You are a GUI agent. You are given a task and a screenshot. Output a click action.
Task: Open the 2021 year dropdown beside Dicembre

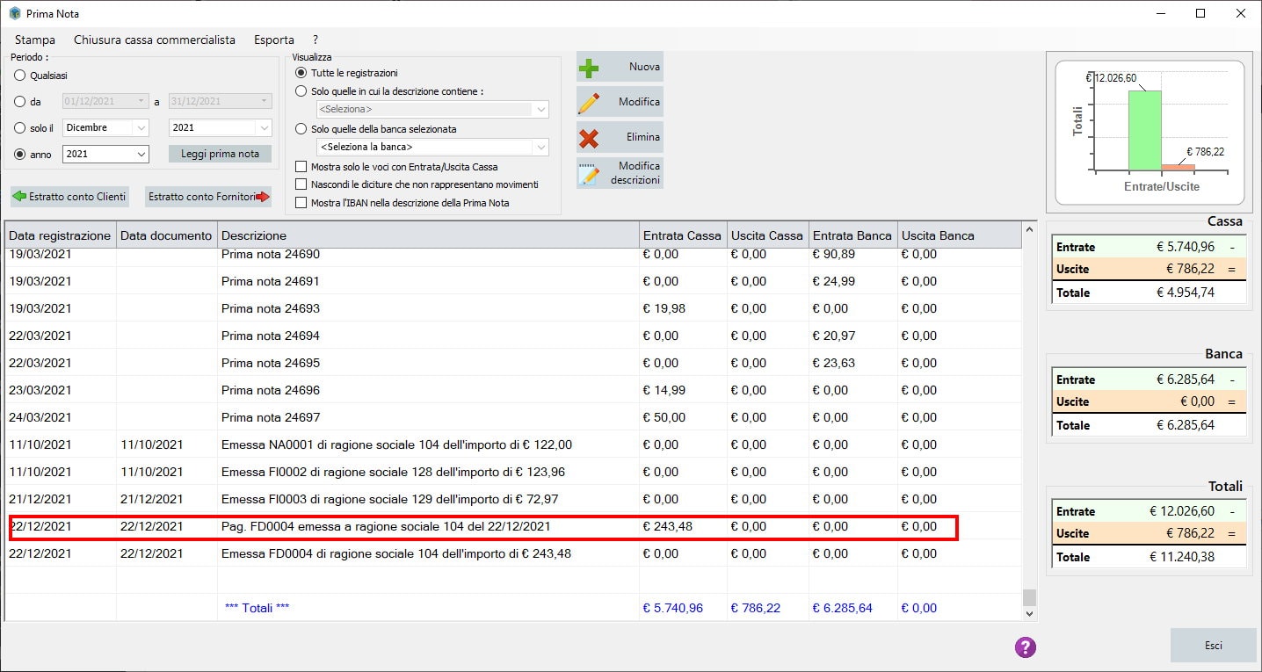265,127
